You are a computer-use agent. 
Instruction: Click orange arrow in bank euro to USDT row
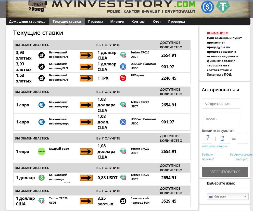86,105
